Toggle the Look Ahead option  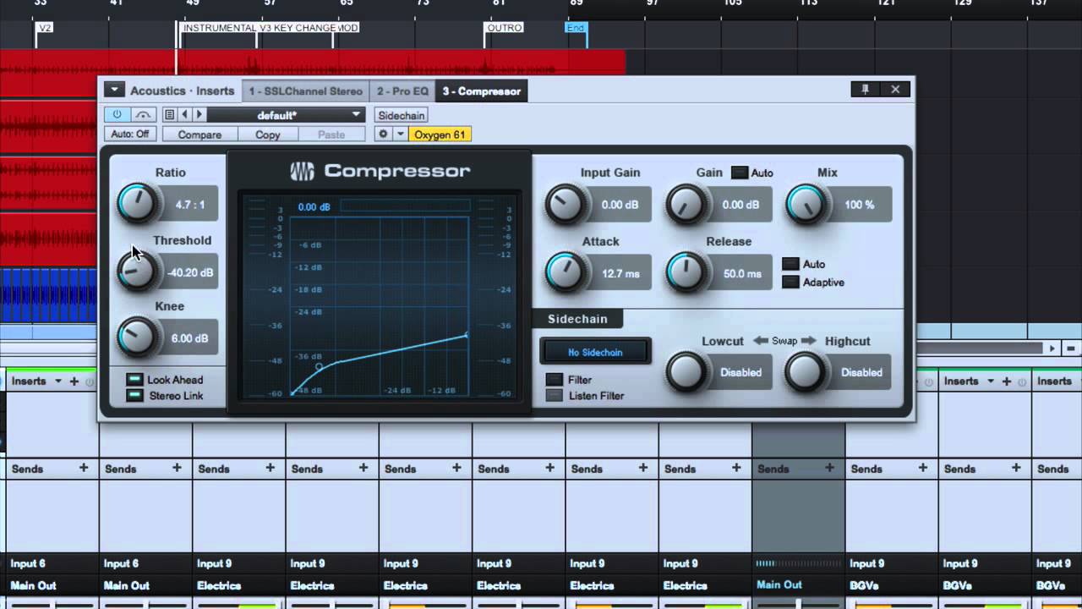(x=134, y=380)
